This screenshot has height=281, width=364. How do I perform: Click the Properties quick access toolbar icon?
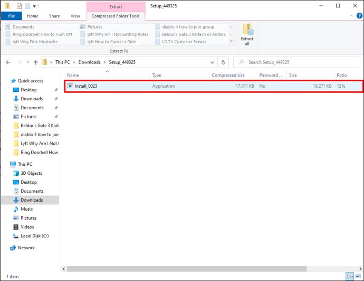click(x=20, y=6)
